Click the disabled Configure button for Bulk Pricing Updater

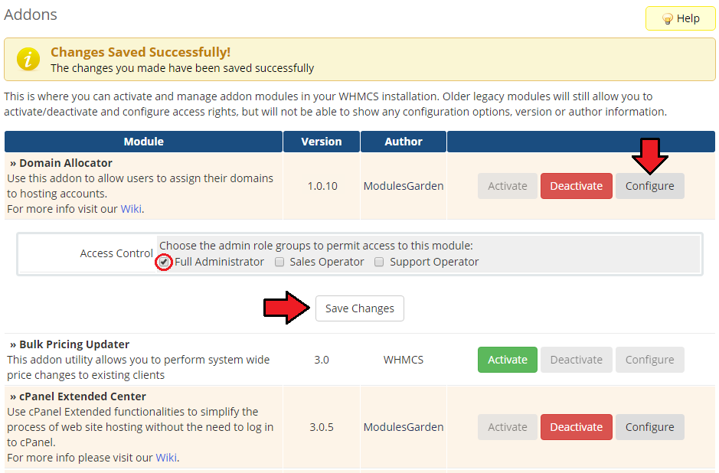(x=650, y=360)
